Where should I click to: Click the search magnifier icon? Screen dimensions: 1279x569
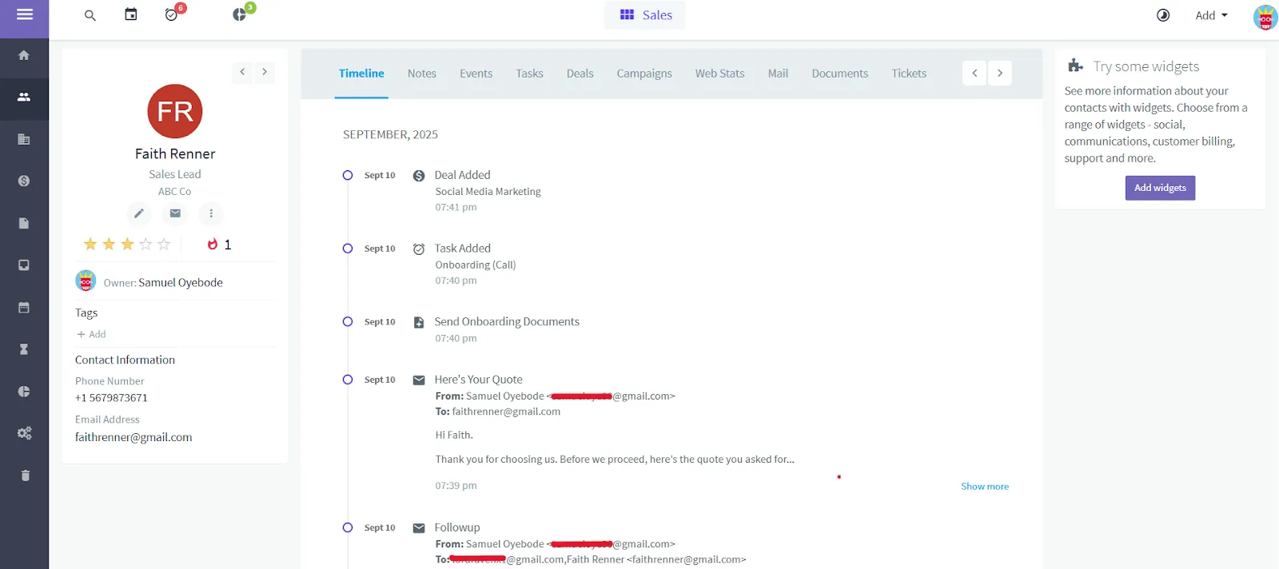pyautogui.click(x=90, y=15)
